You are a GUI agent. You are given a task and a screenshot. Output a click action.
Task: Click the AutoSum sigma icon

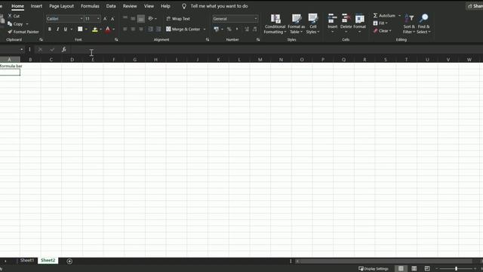(375, 15)
